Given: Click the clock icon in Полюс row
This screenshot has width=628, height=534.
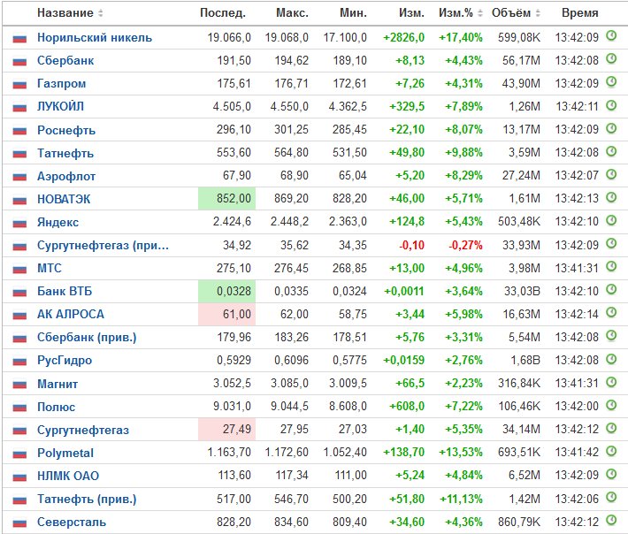Looking at the screenshot, I should (611, 406).
